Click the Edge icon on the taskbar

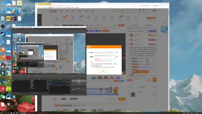tap(19, 113)
